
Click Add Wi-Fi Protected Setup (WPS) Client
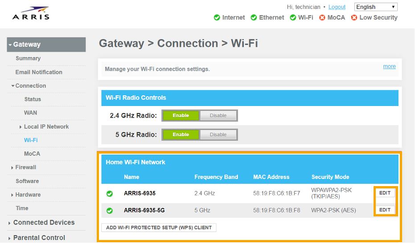click(x=159, y=228)
